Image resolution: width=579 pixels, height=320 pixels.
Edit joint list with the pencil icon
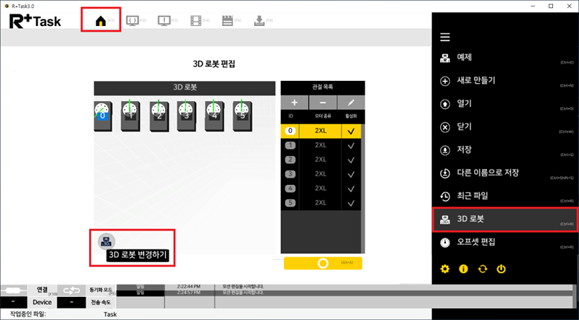point(351,104)
